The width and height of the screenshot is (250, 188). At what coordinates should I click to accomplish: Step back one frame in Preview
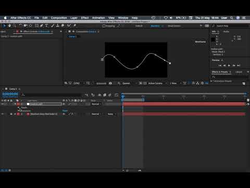224,65
